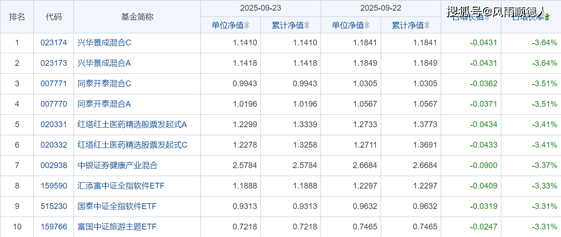Open 红塔红土医药精选股票发起式C link
The height and width of the screenshot is (237, 561).
point(132,145)
